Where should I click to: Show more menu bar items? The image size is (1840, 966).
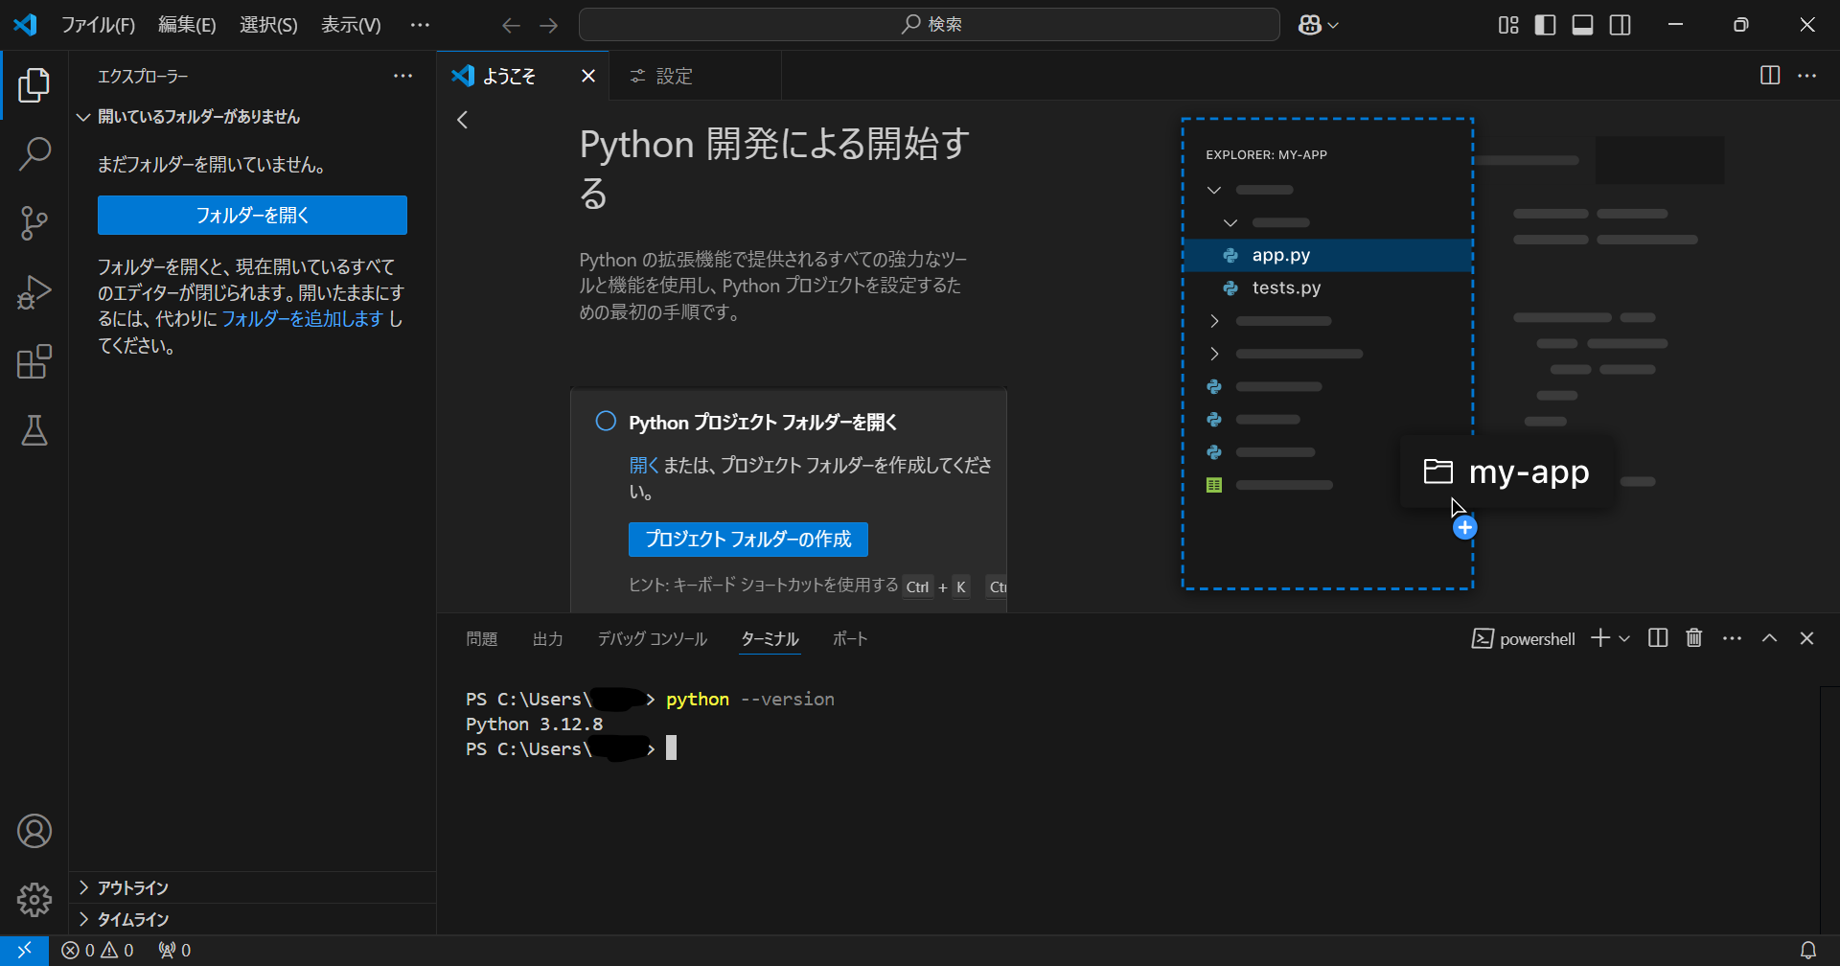(420, 25)
